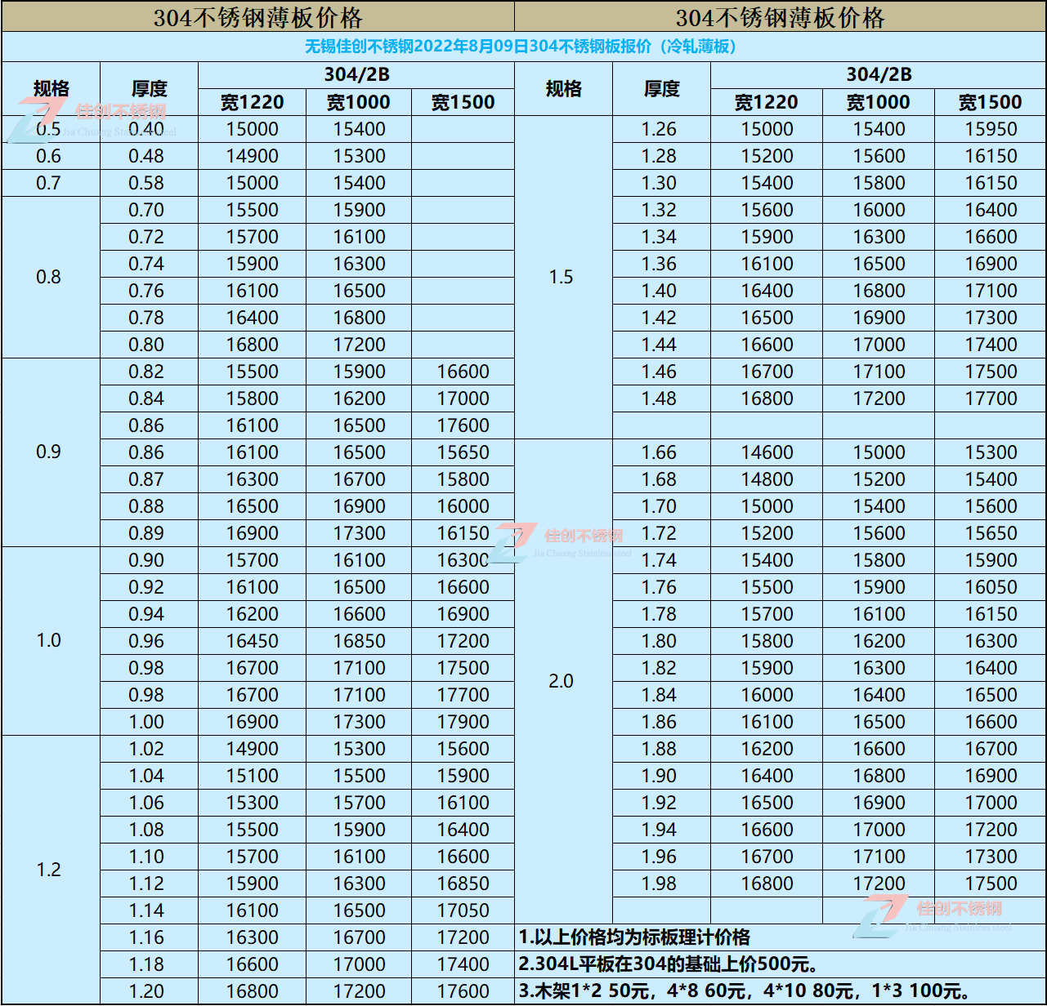
Task: Click the thickness cell 1.98 on right table
Action: (x=660, y=883)
